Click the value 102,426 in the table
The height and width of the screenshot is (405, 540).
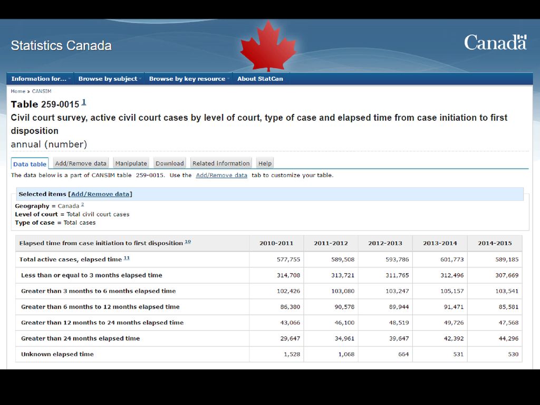pyautogui.click(x=288, y=291)
